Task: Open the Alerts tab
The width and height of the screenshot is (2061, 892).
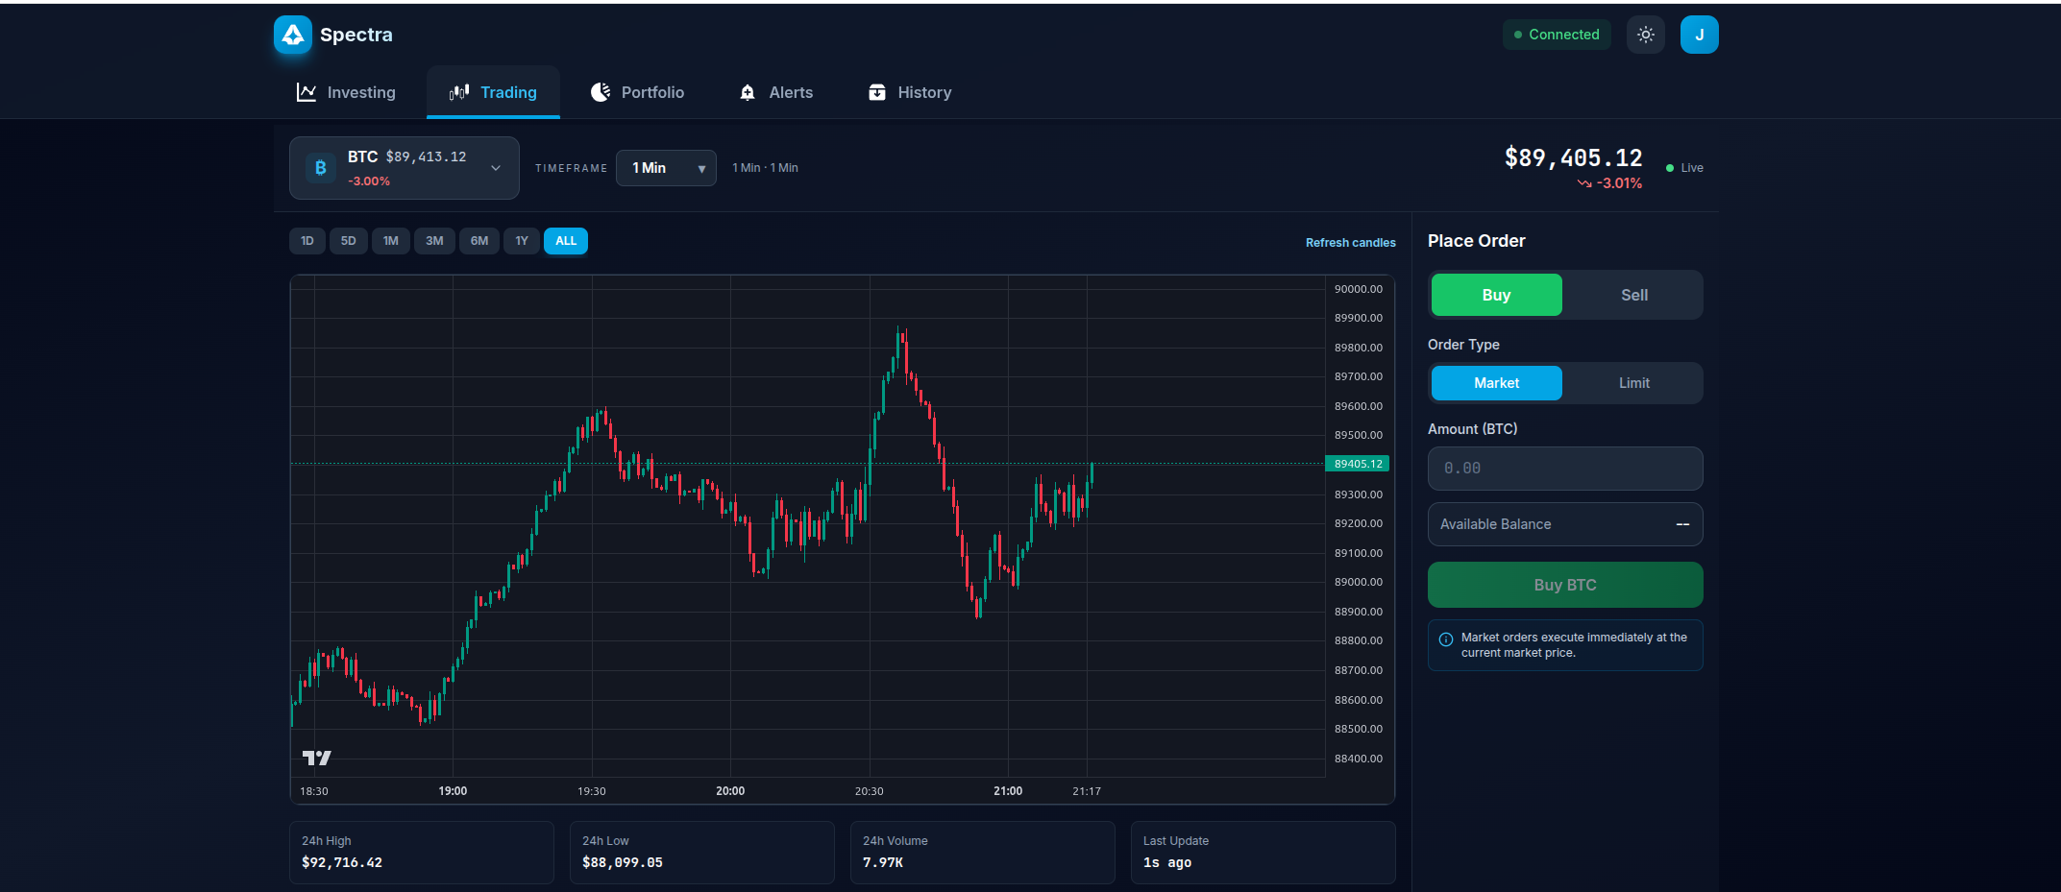Action: (x=776, y=92)
